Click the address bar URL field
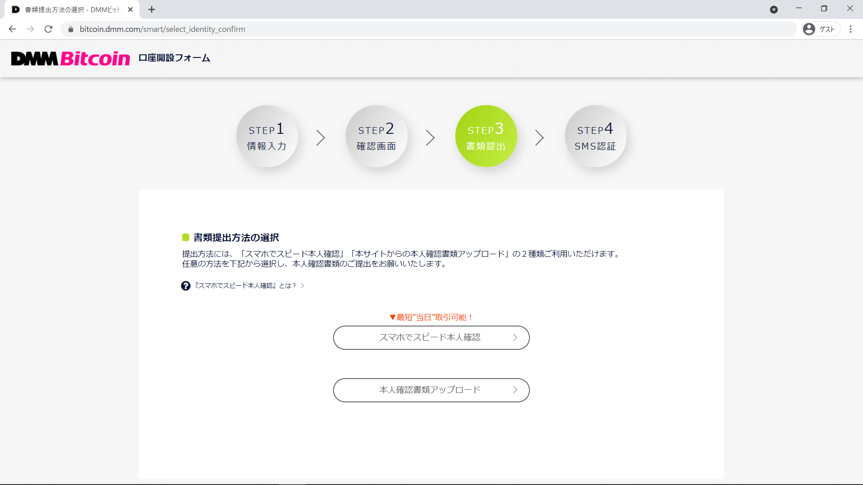Image resolution: width=863 pixels, height=485 pixels. pyautogui.click(x=405, y=29)
